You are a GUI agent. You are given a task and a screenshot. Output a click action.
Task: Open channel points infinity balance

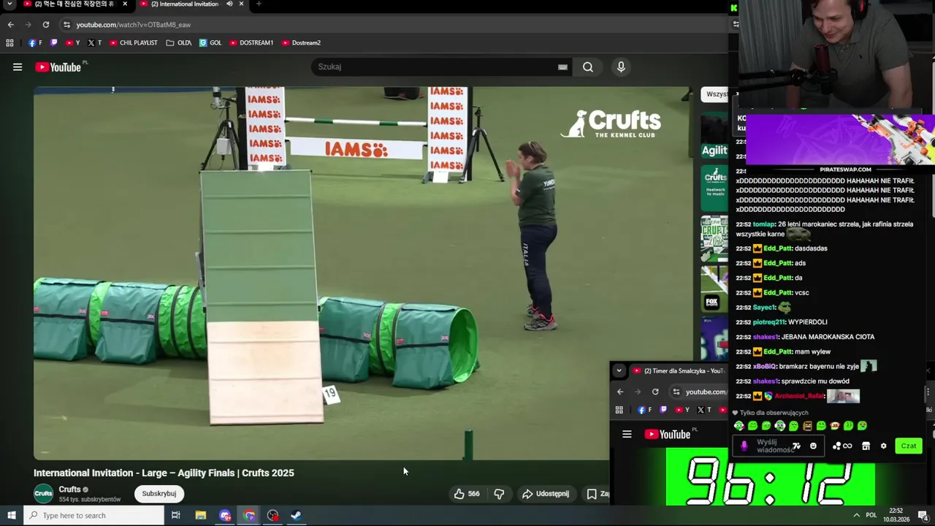[x=842, y=446]
